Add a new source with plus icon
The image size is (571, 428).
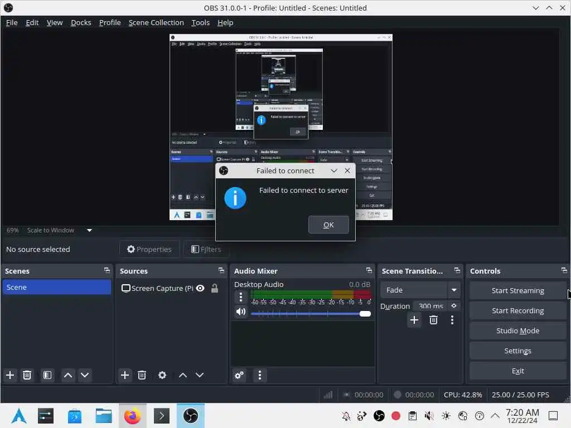[x=125, y=375]
